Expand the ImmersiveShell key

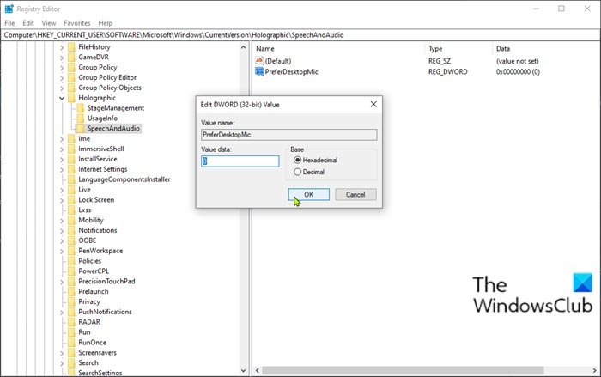(x=62, y=149)
